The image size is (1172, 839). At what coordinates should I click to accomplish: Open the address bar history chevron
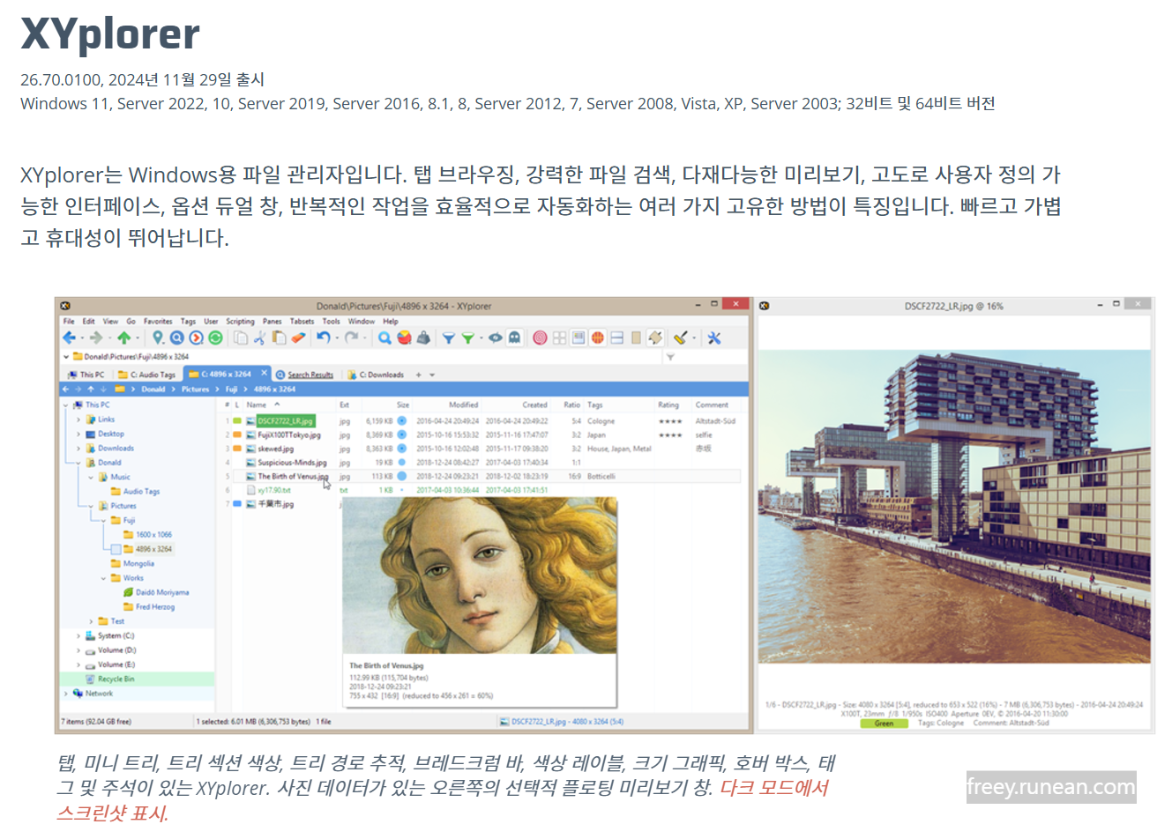(x=66, y=357)
